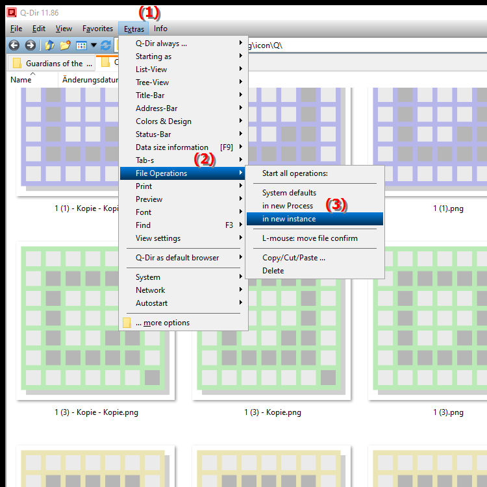
Task: Click the Q-Dir application icon in title bar
Action: click(12, 12)
